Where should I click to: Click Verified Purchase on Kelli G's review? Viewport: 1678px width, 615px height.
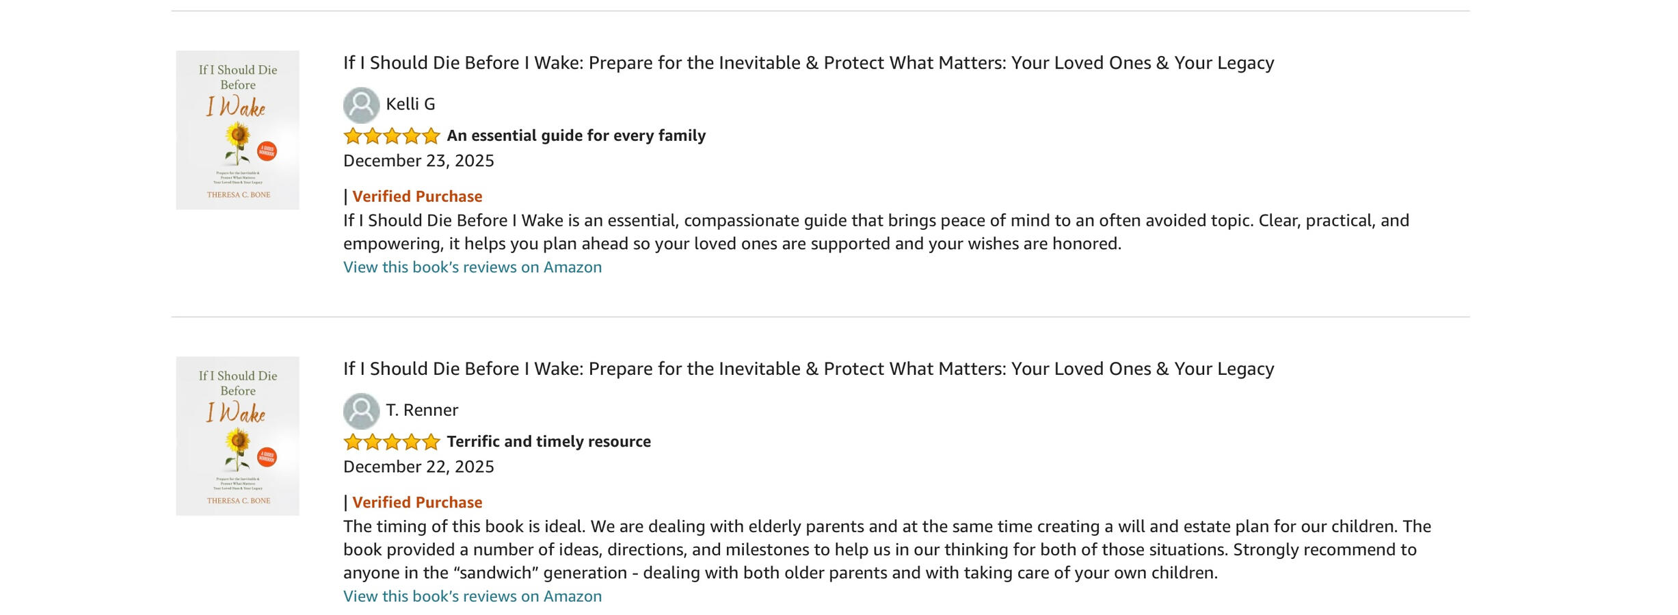coord(417,196)
